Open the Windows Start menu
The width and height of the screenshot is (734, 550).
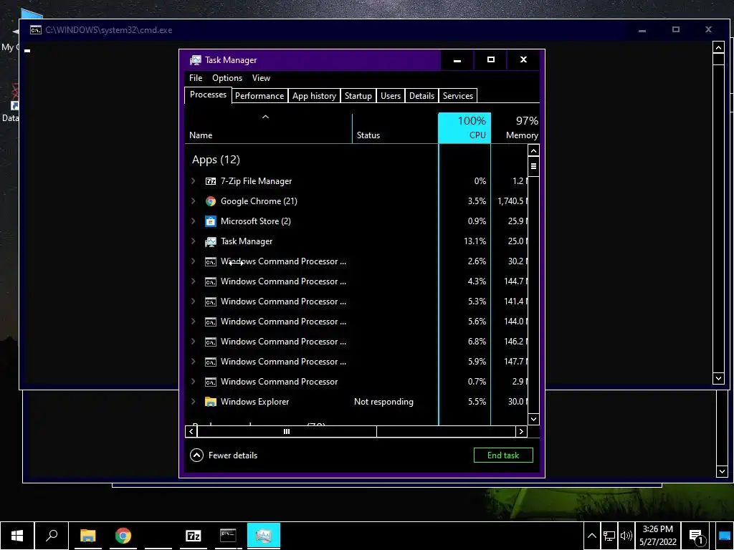coord(17,536)
